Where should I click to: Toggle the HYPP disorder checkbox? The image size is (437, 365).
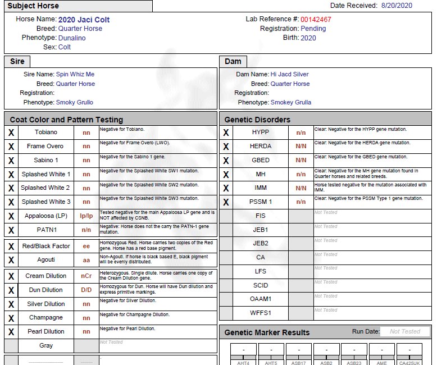tap(226, 133)
